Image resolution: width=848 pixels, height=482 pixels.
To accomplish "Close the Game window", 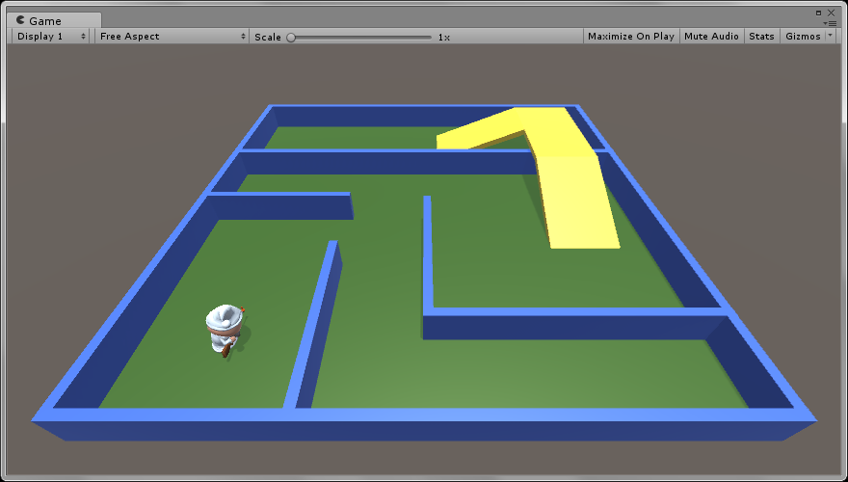I will (832, 13).
